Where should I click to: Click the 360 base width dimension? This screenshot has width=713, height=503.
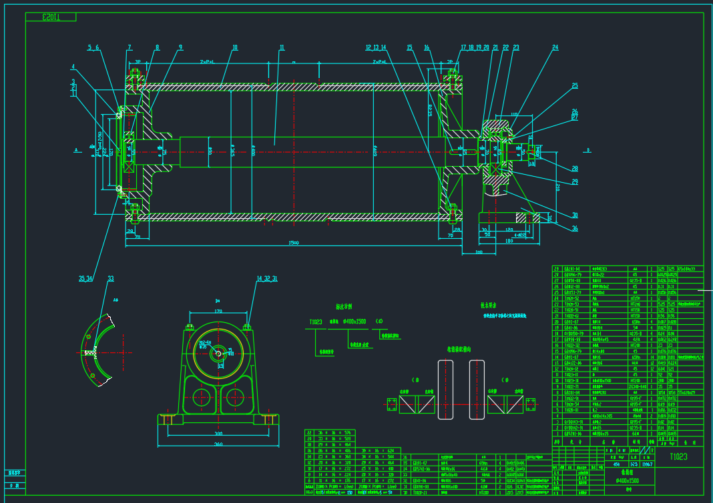(x=218, y=444)
